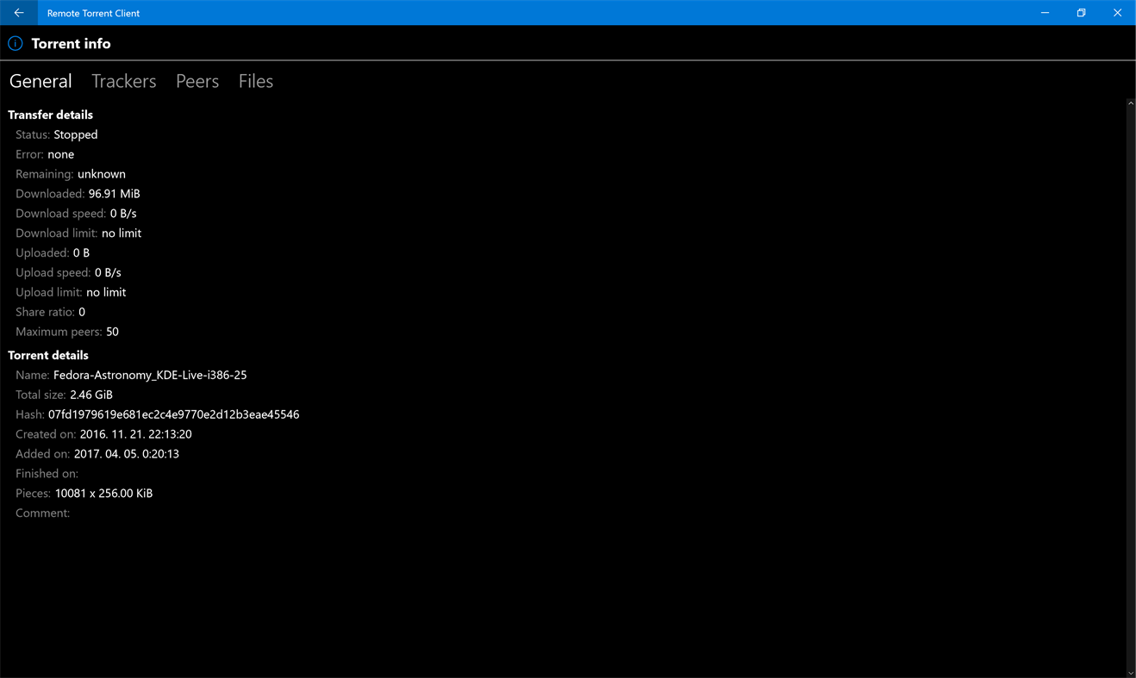This screenshot has height=678, width=1136.
Task: View the Files tab
Action: (x=255, y=80)
